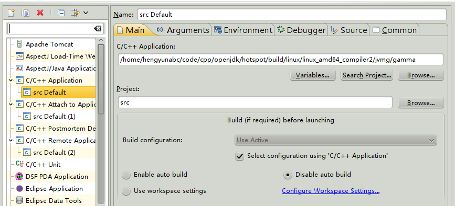Click into the Project text field
Screen dimensions: 455x206
point(255,102)
